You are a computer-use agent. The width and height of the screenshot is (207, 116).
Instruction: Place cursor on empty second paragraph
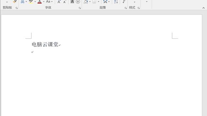[32, 52]
